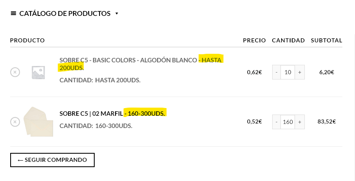355x181 pixels.
Task: Open the Marfil envelope product thumbnail
Action: [x=38, y=122]
